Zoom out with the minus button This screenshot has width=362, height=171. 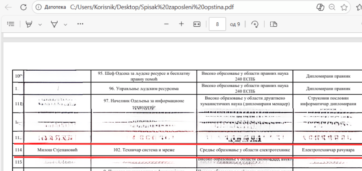tap(166, 24)
